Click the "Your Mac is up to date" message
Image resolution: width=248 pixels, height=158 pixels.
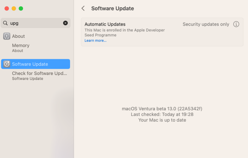tap(162, 120)
